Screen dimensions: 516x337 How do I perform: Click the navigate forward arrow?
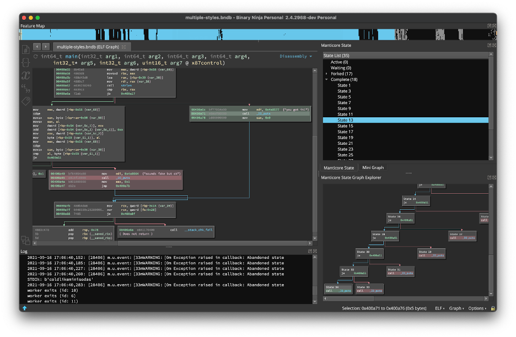[45, 47]
